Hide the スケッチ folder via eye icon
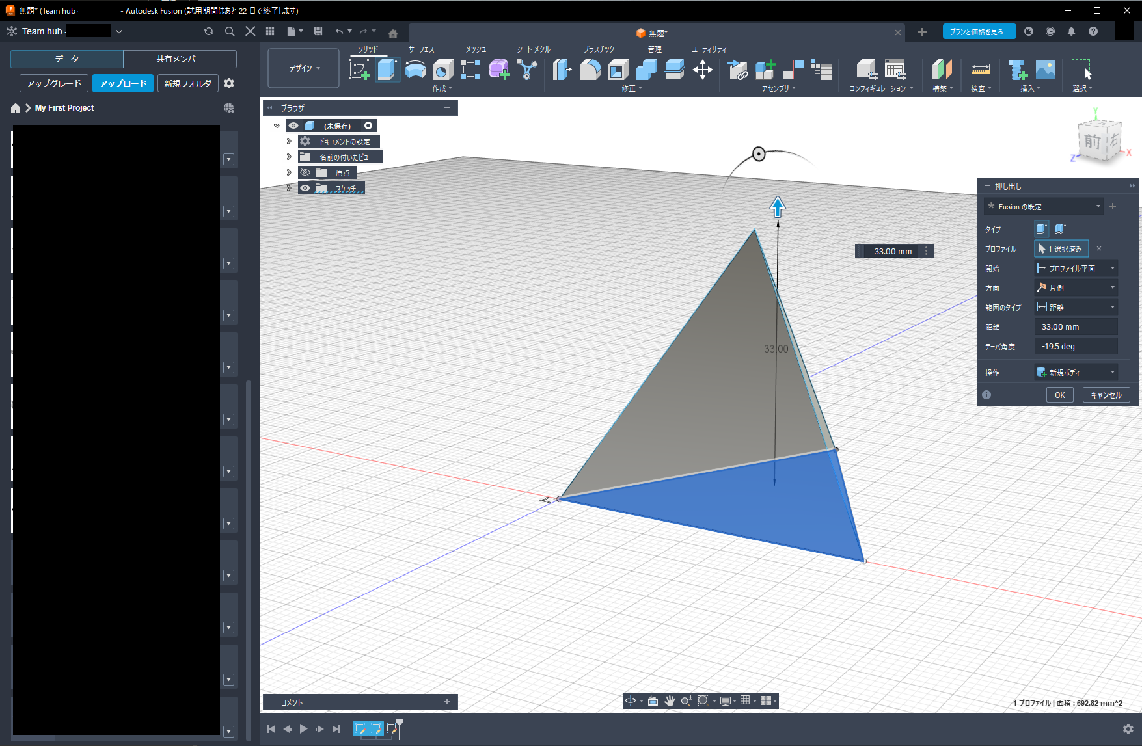This screenshot has height=746, width=1142. point(305,188)
